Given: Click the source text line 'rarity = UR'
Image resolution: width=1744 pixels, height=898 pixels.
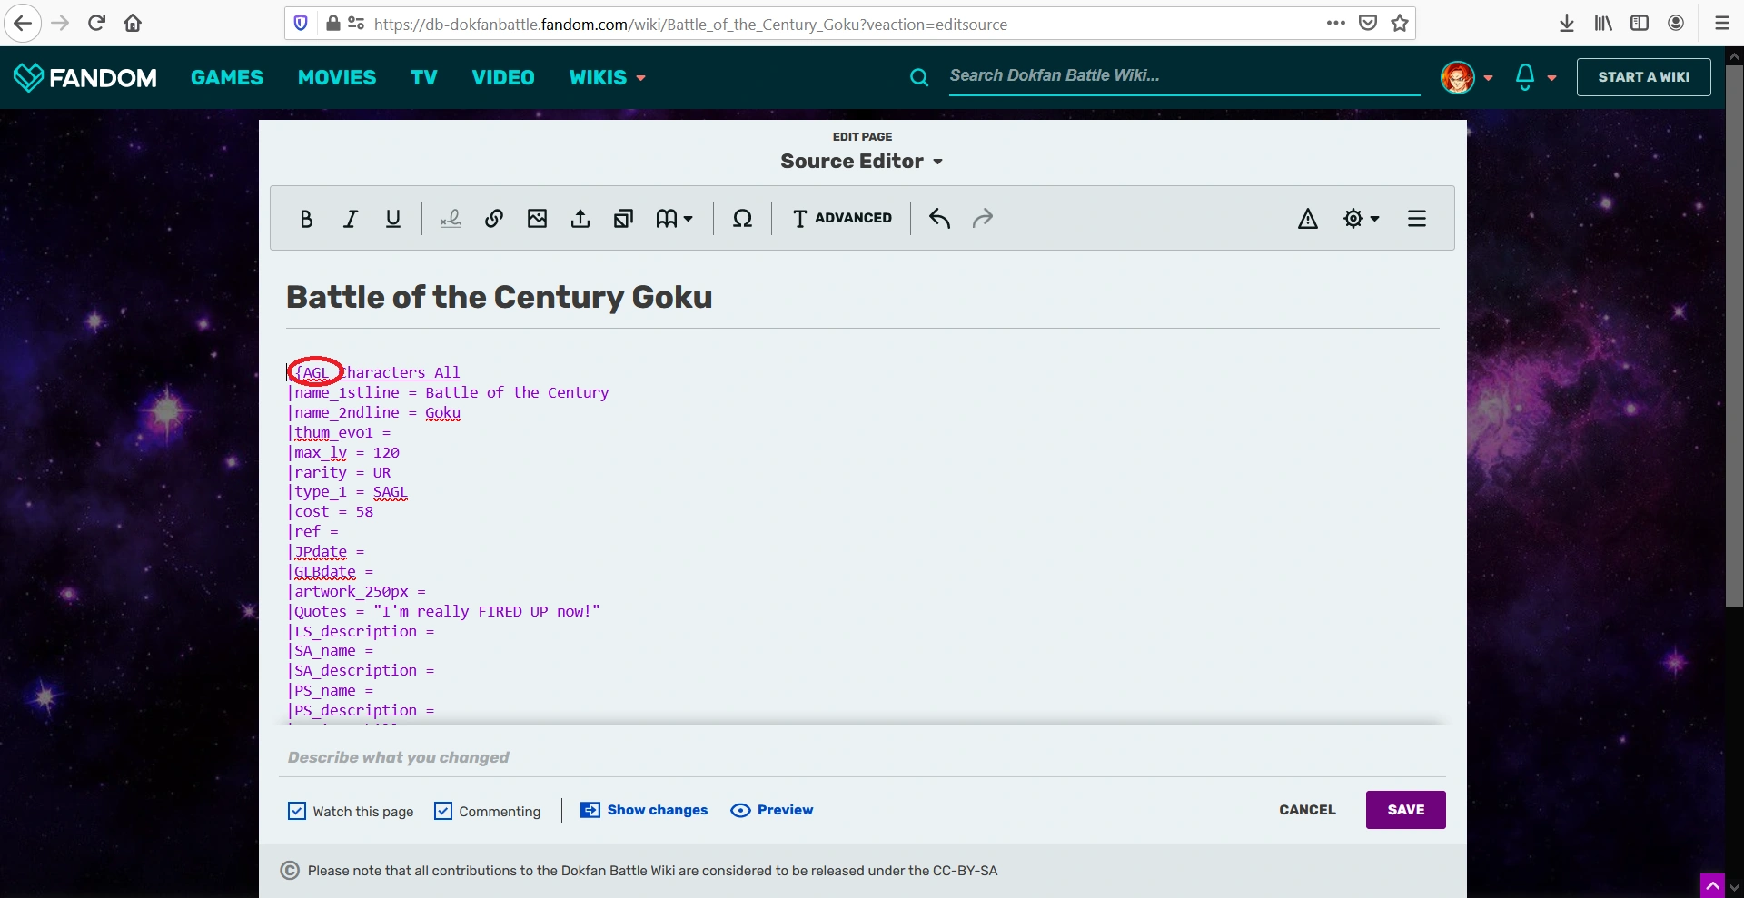Looking at the screenshot, I should (340, 472).
